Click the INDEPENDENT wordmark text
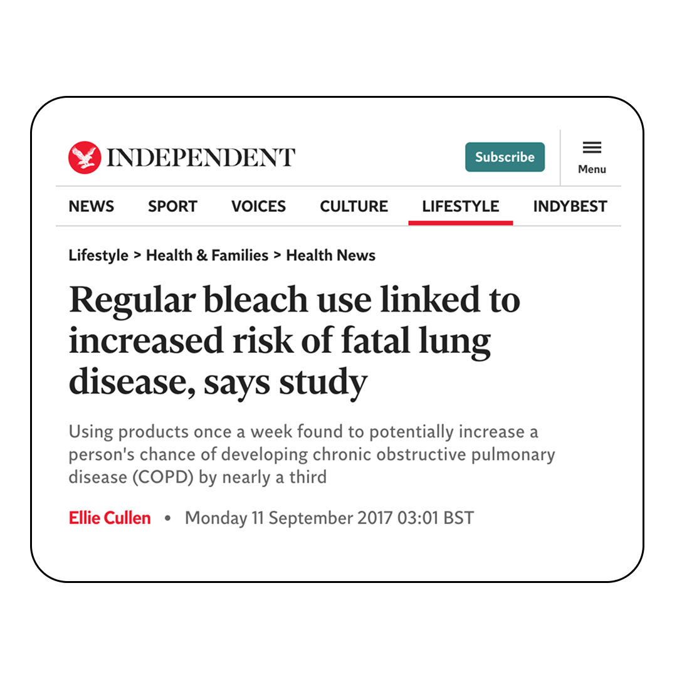677x677 pixels. point(201,157)
